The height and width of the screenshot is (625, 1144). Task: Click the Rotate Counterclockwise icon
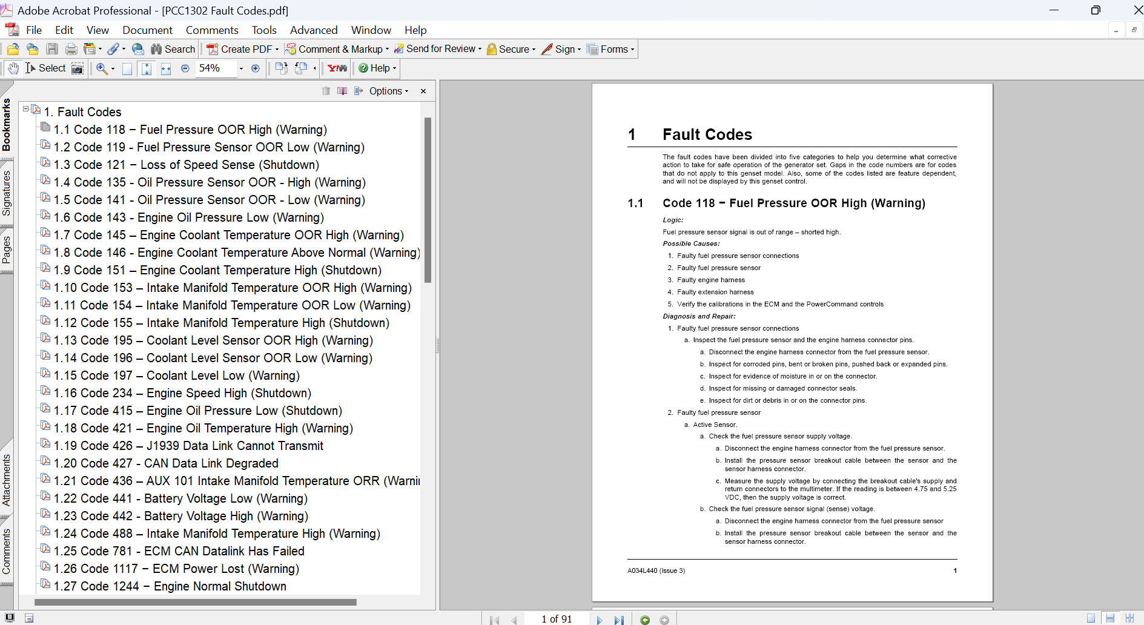pyautogui.click(x=301, y=68)
